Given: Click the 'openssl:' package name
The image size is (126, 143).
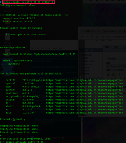Looking at the screenshot, I should [x=11, y=83].
